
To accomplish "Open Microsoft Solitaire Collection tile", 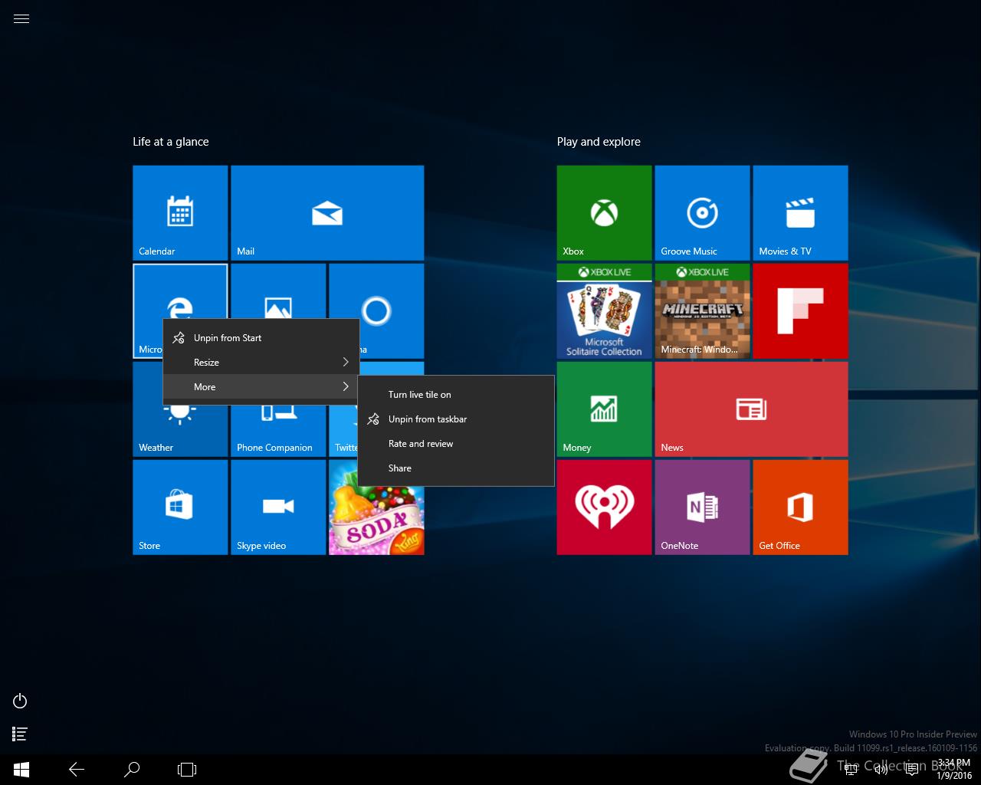I will pos(604,311).
